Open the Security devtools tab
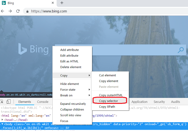This screenshot has height=131, width=188. tap(159, 102)
